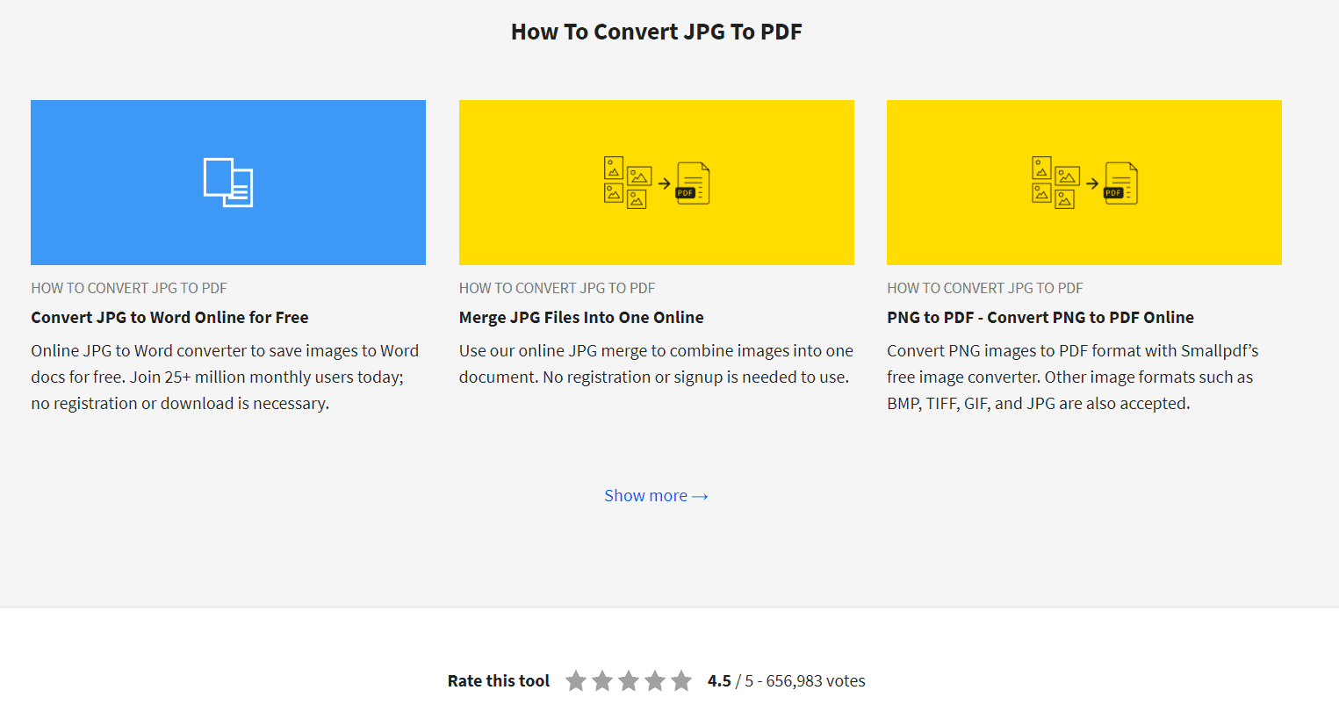The height and width of the screenshot is (726, 1339).
Task: Click the document icon in the blue card
Action: 228,183
